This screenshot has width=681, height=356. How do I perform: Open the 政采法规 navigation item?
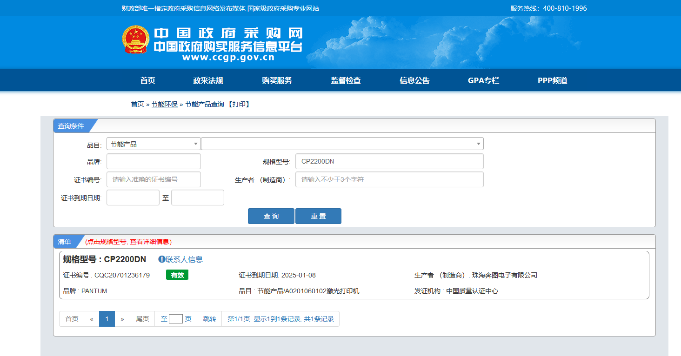click(x=208, y=80)
